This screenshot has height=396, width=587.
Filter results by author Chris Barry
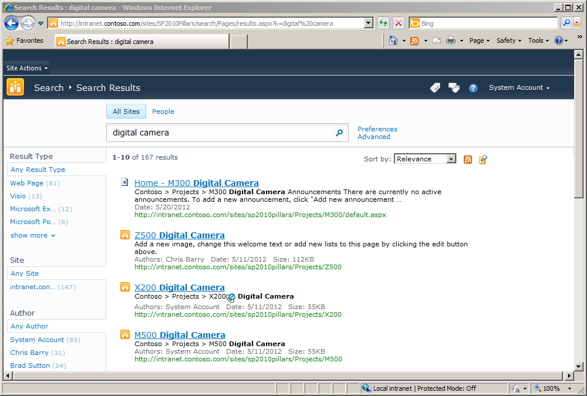29,353
